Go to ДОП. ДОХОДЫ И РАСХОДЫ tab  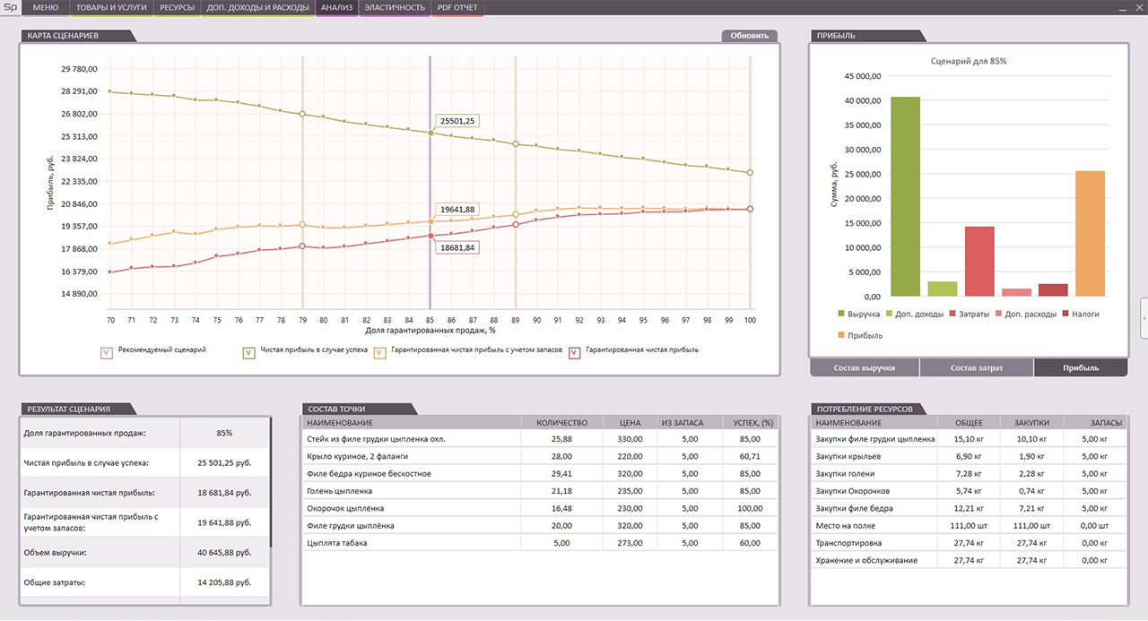257,7
